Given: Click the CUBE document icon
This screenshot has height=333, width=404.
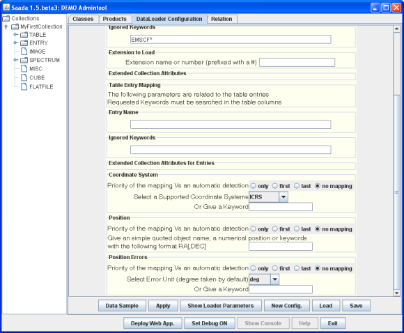Looking at the screenshot, I should [24, 77].
